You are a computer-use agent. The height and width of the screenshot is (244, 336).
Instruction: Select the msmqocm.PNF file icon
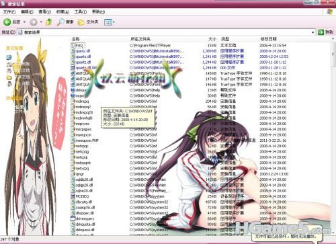[x=73, y=140]
